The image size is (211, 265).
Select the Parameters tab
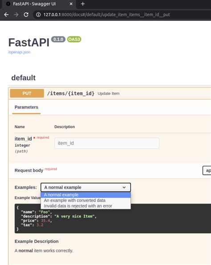click(x=26, y=107)
